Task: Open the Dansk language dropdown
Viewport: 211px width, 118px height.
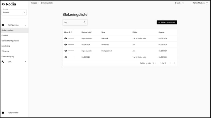Action: point(179,3)
